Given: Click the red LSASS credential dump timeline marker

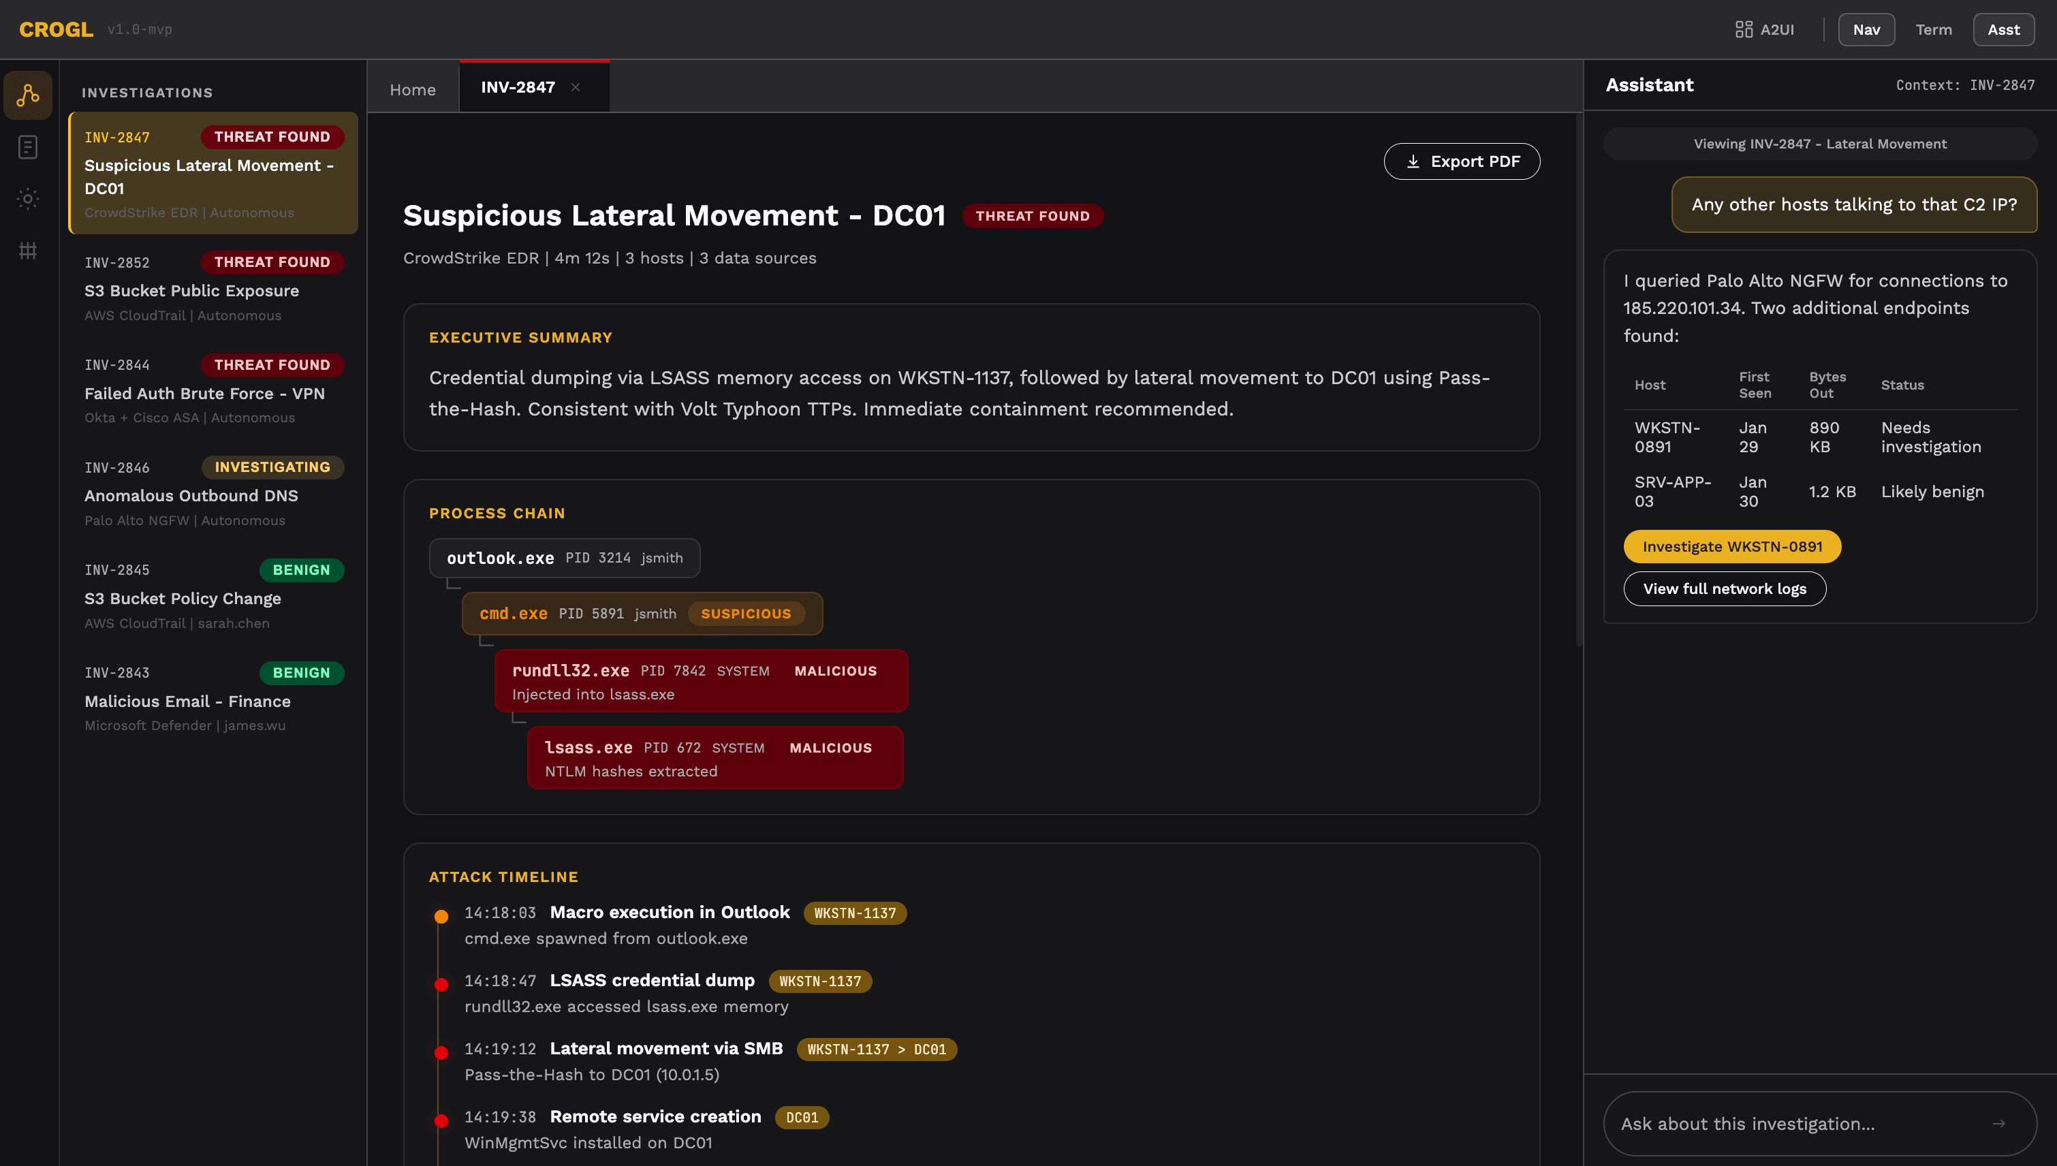Looking at the screenshot, I should [441, 983].
